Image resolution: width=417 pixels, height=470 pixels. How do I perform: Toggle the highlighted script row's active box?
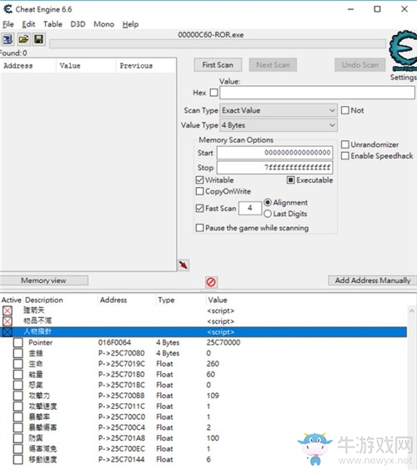point(8,331)
